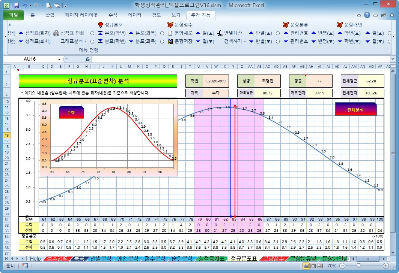Open Excel Help question mark icon
399x273 pixels.
click(x=367, y=15)
